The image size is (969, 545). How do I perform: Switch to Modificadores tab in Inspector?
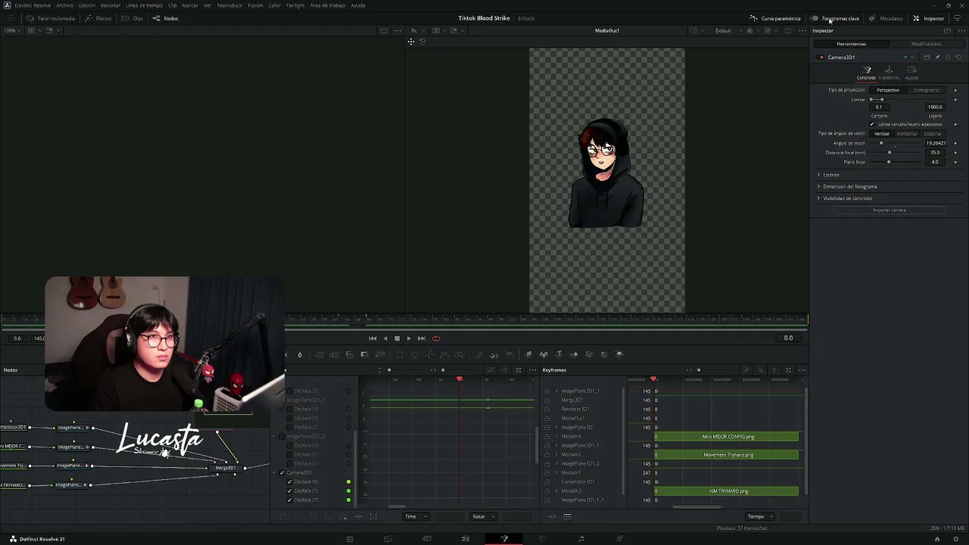point(926,44)
